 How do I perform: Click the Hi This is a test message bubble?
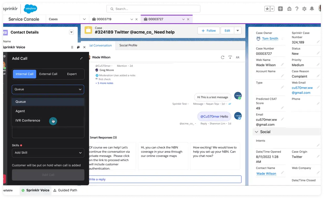click(x=213, y=97)
